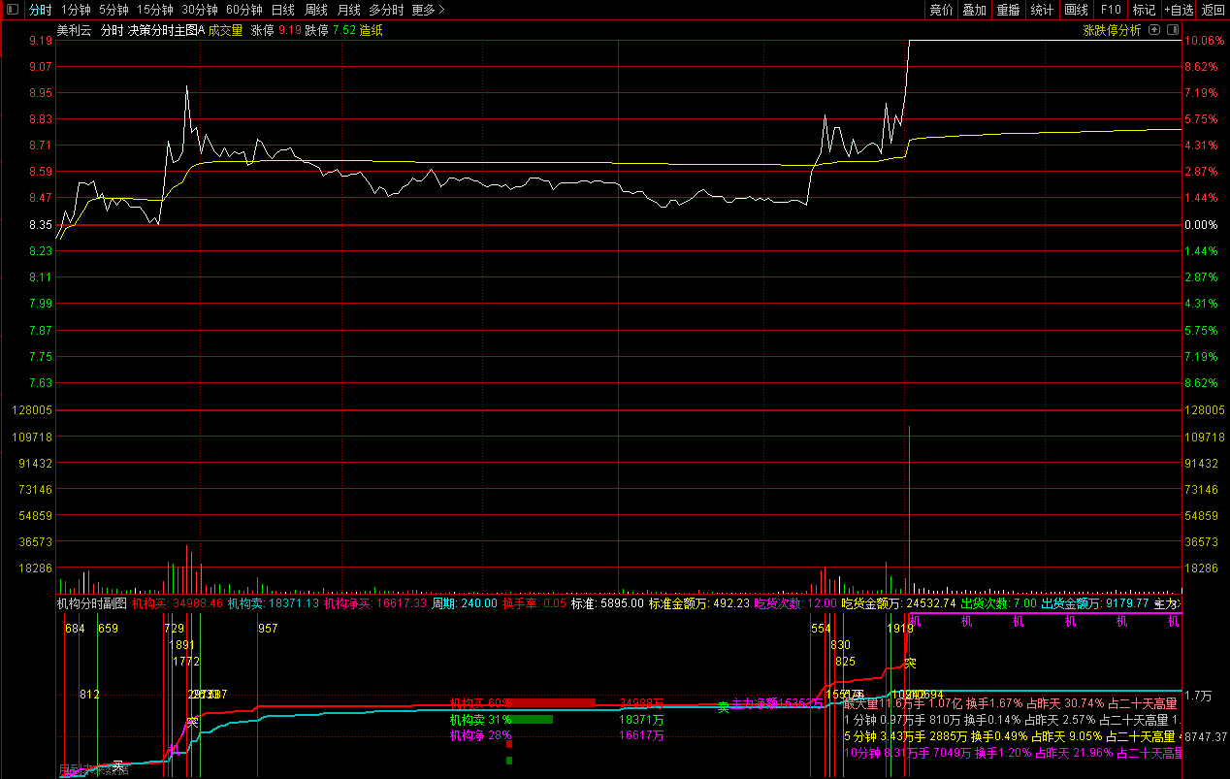Toggle 竞价 auction display
The image size is (1230, 779).
(941, 10)
